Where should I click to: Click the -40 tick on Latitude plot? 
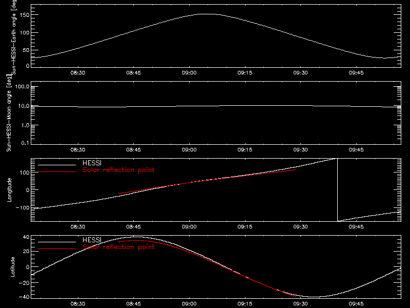click(24, 297)
